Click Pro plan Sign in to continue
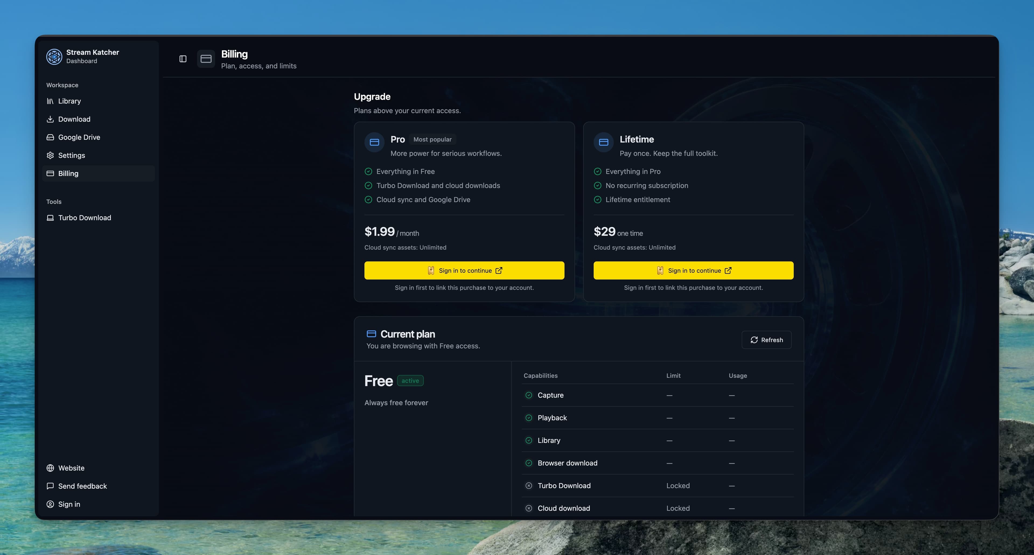The width and height of the screenshot is (1034, 555). tap(464, 270)
